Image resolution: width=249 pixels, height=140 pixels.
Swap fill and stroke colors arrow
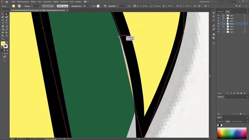click(x=7, y=42)
